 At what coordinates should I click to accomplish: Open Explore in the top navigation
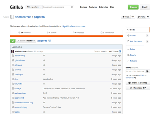click(83, 7)
